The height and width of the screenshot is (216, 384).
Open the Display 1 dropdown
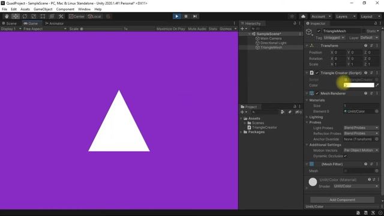point(11,29)
